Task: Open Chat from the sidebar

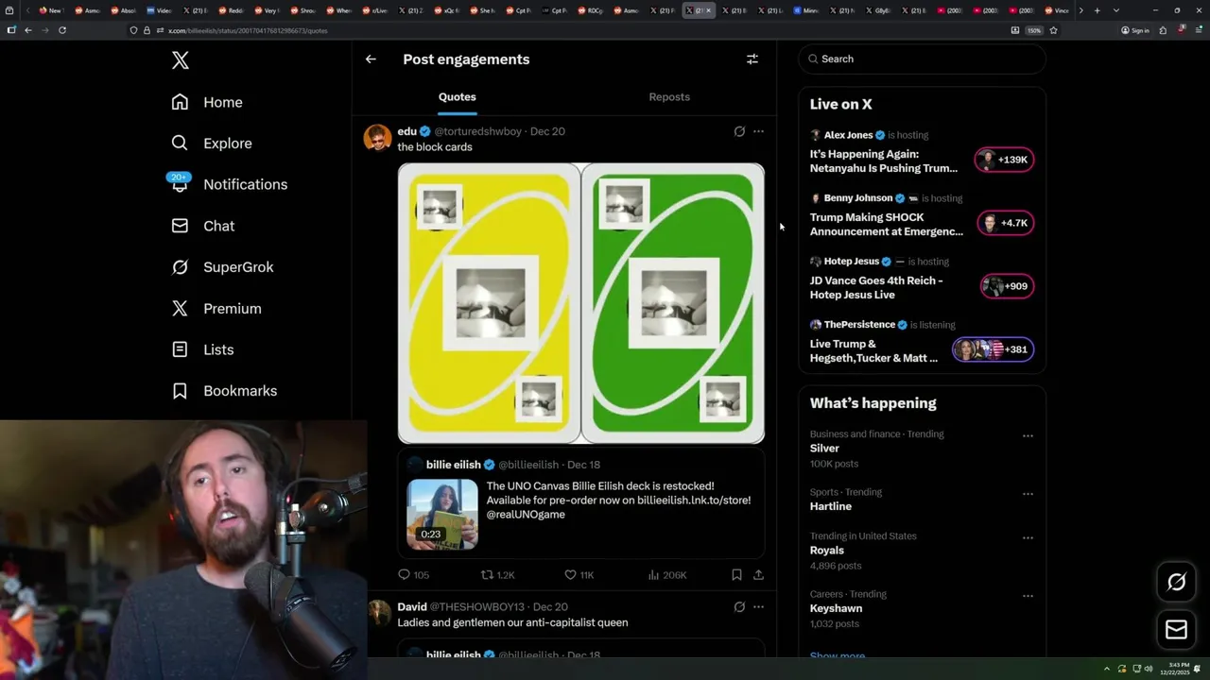Action: [203, 226]
